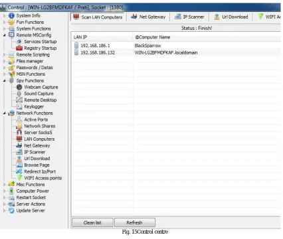Open the Net Gateway tab
Screen dimensions: 283x239
(x=148, y=17)
